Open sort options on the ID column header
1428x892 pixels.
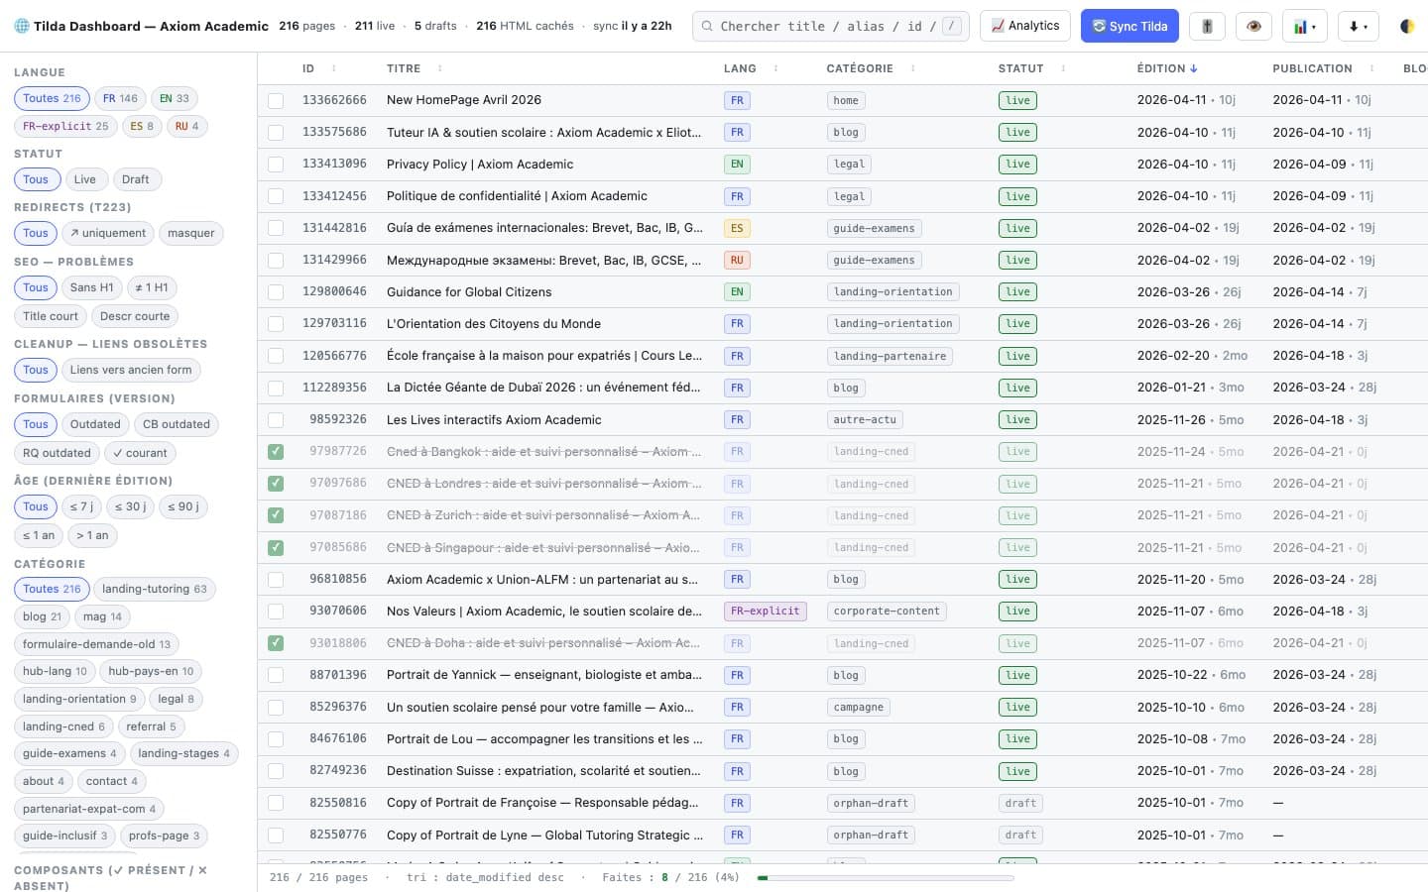334,68
